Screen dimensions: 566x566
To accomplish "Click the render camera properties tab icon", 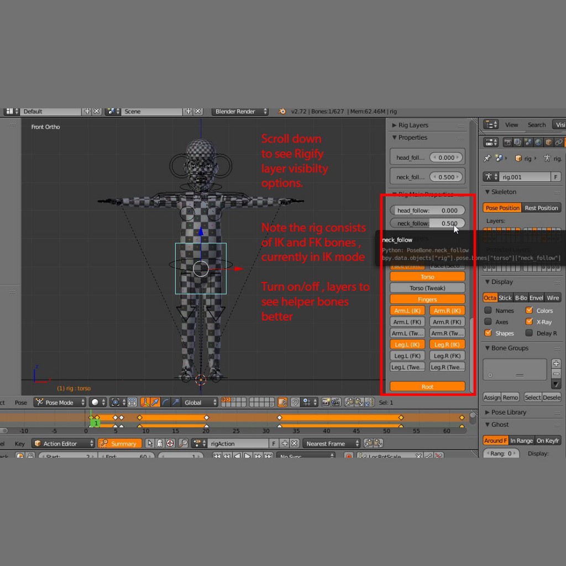I will 508,143.
